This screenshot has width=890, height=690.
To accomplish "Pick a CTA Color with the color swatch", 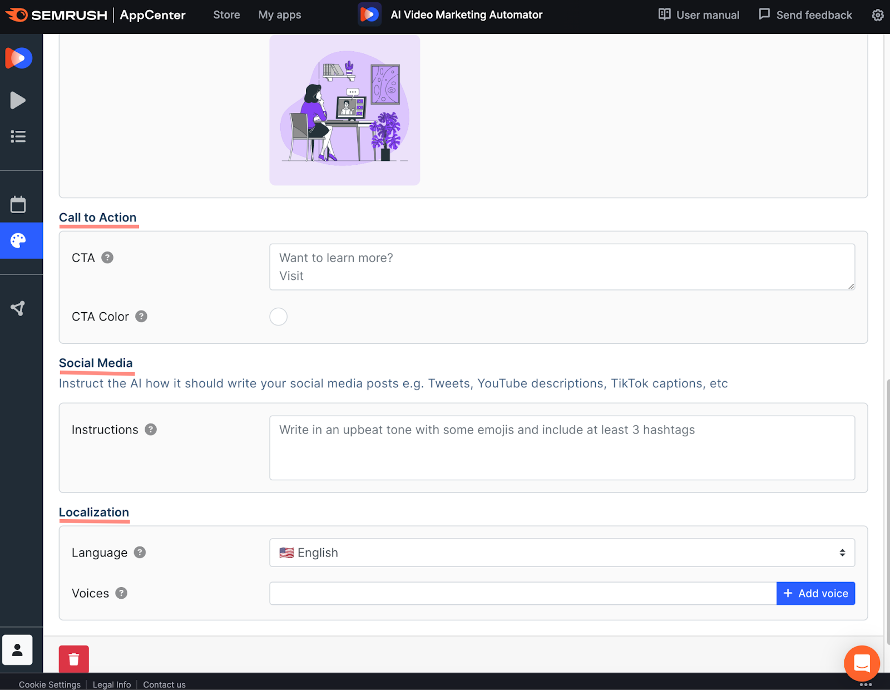I will [278, 316].
